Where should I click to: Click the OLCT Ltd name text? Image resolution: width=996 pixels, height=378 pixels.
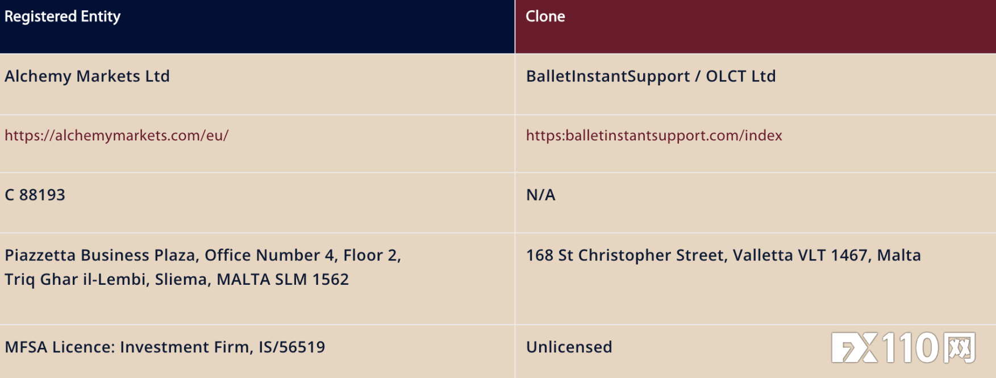[741, 76]
